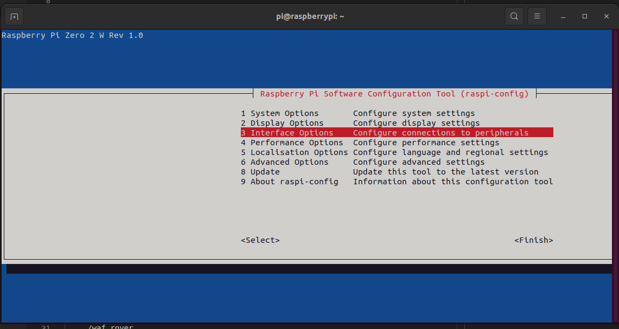Viewport: 619px width, 329px height.
Task: Click 'Configure connections to peripherals' text
Action: [x=441, y=133]
